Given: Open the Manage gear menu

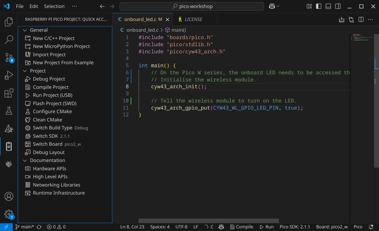Looking at the screenshot, I should click(x=9, y=214).
